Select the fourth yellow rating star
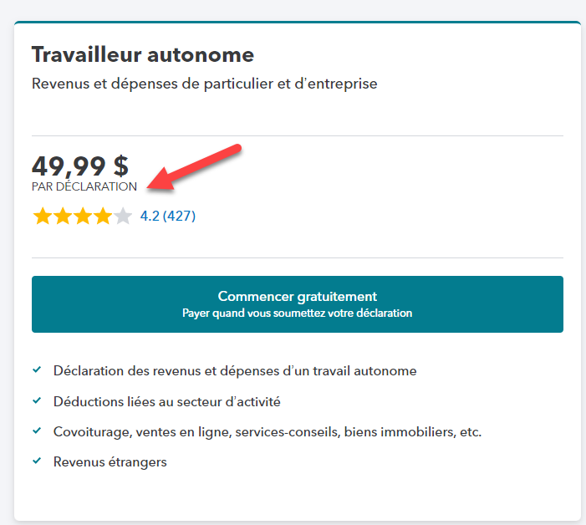Viewport: 586px width, 525px height. 103,217
